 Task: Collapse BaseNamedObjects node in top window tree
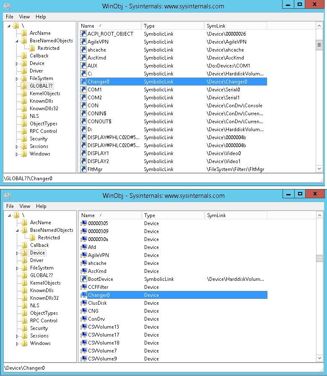[17, 41]
